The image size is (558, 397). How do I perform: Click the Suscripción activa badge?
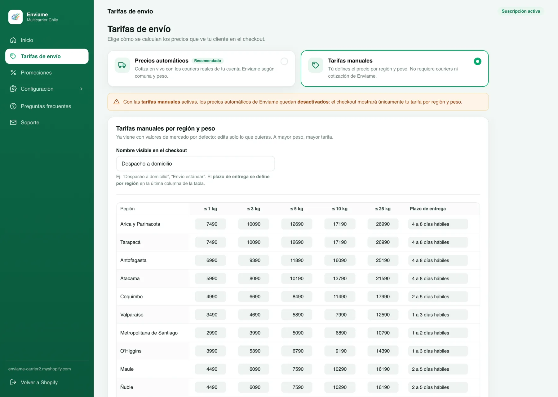pos(521,11)
